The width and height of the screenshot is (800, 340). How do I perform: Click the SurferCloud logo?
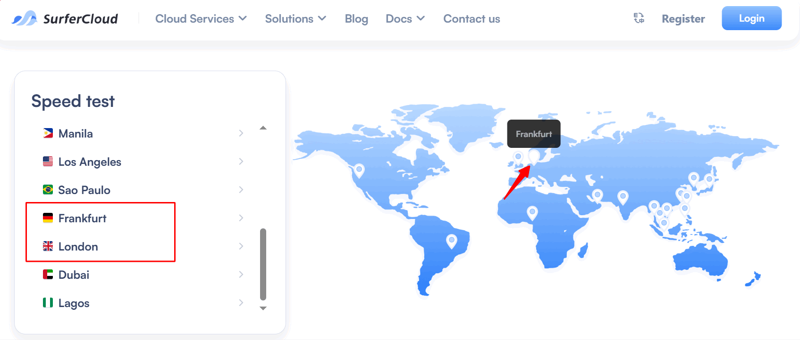pos(65,19)
